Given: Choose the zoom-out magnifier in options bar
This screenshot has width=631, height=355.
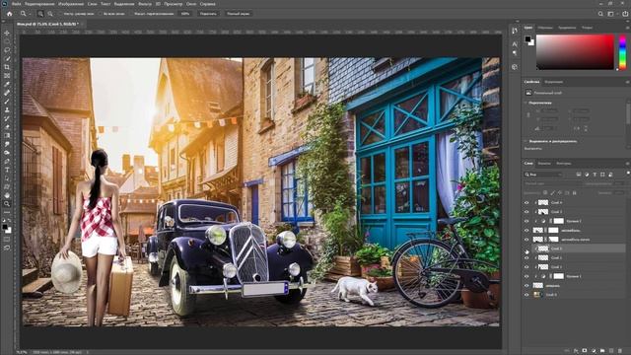Looking at the screenshot, I should point(50,14).
